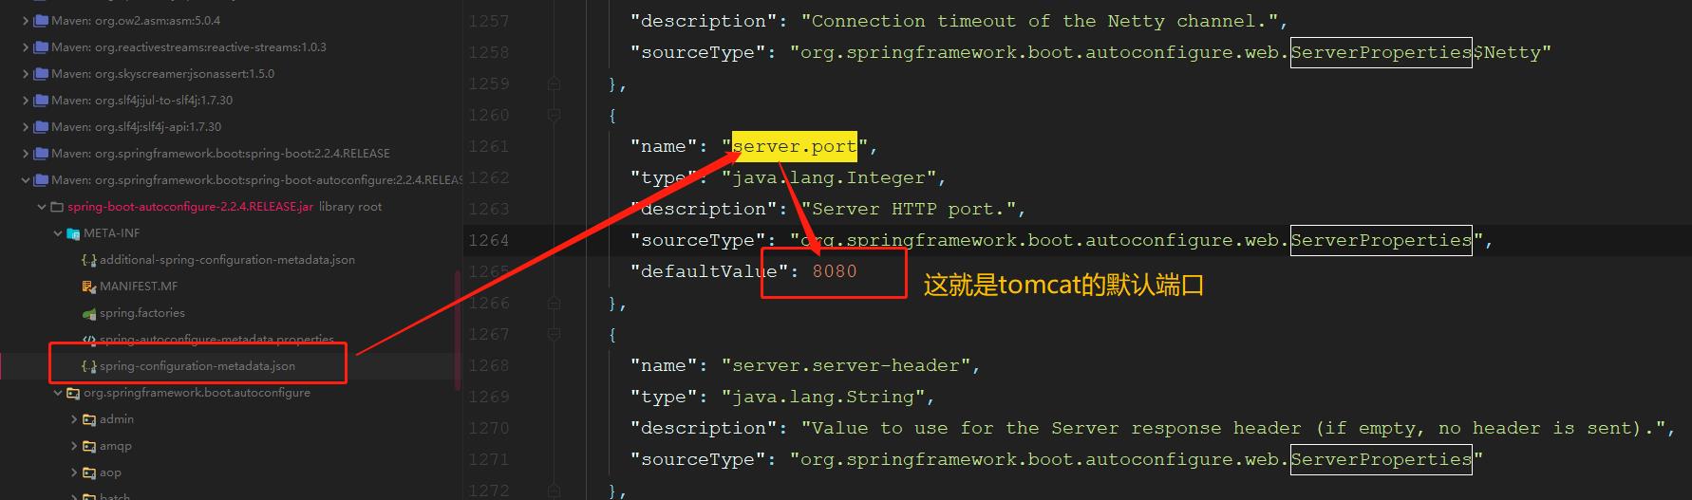This screenshot has height=500, width=1692.
Task: Click the "java.lang.Integer" type value
Action: [828, 177]
